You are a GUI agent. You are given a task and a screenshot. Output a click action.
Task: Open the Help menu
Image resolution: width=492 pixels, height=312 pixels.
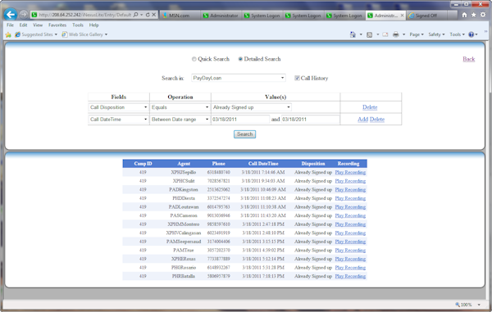pyautogui.click(x=93, y=25)
